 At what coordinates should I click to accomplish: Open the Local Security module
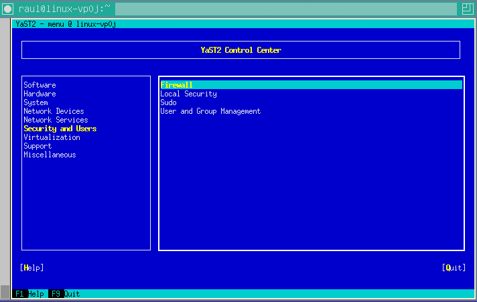tap(189, 94)
